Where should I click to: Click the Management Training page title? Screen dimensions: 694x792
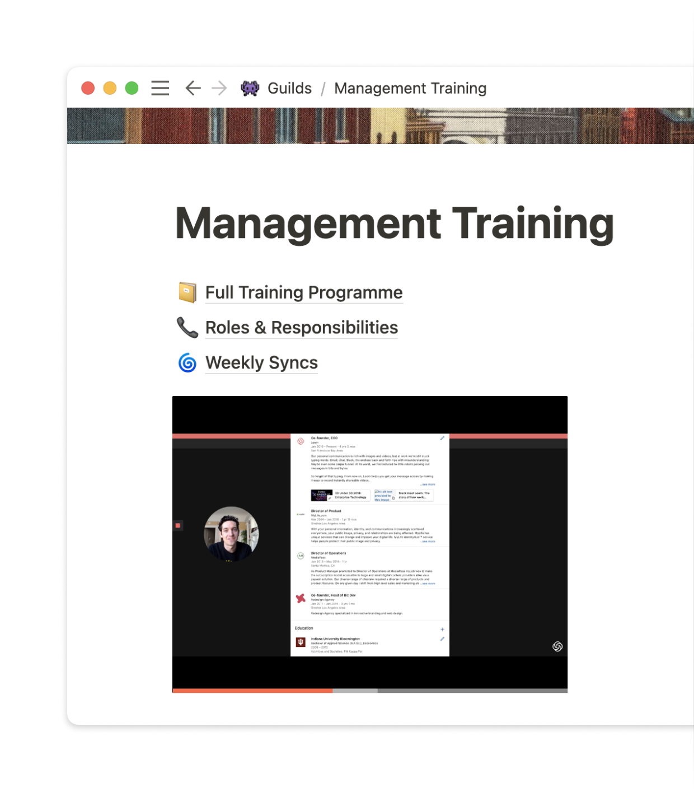pos(395,223)
